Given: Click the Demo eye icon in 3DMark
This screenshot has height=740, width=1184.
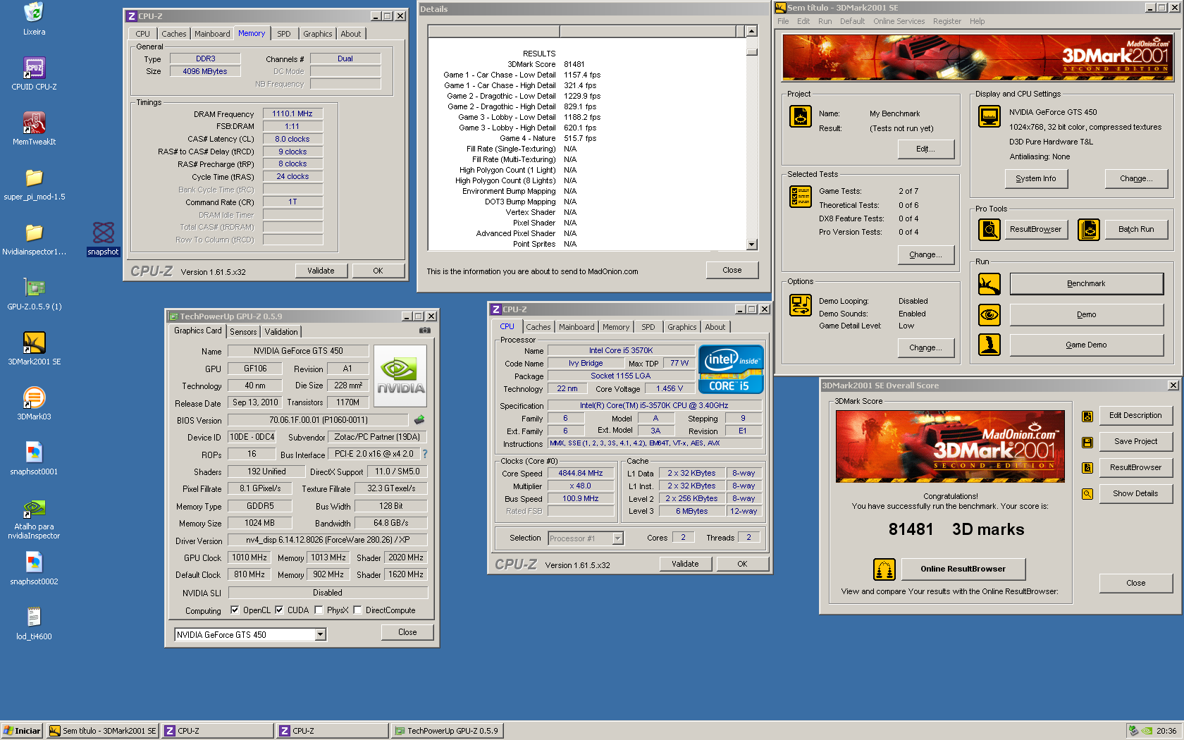Looking at the screenshot, I should [x=989, y=315].
